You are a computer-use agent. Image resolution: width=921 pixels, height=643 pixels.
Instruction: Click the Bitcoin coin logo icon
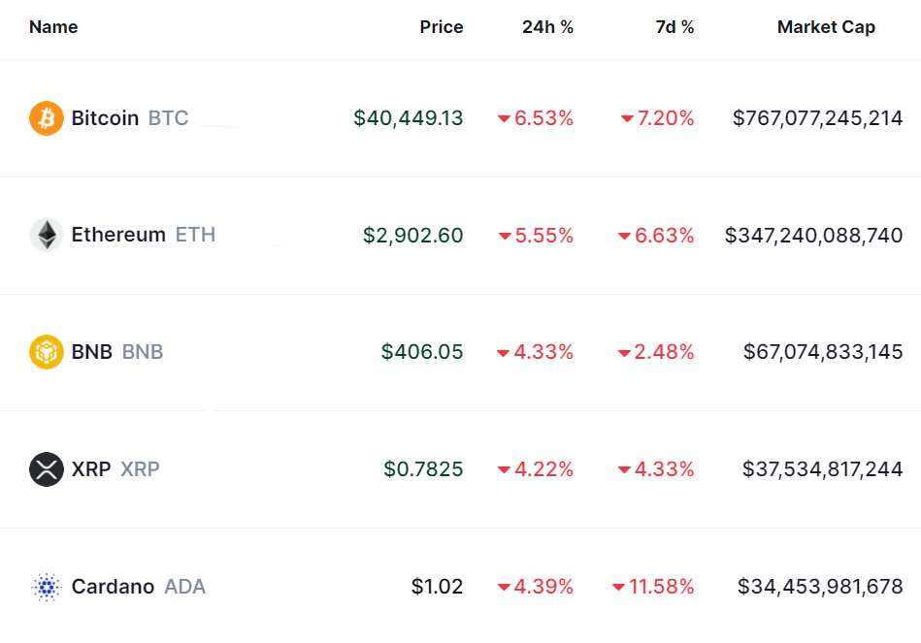pyautogui.click(x=47, y=118)
